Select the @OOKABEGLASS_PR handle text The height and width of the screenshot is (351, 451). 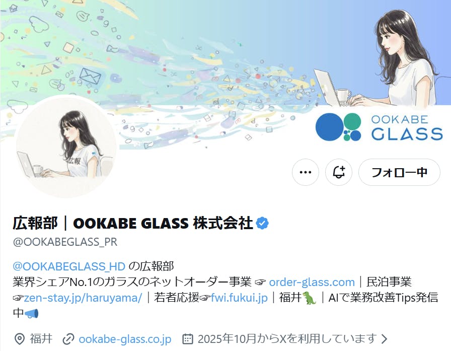[65, 242]
